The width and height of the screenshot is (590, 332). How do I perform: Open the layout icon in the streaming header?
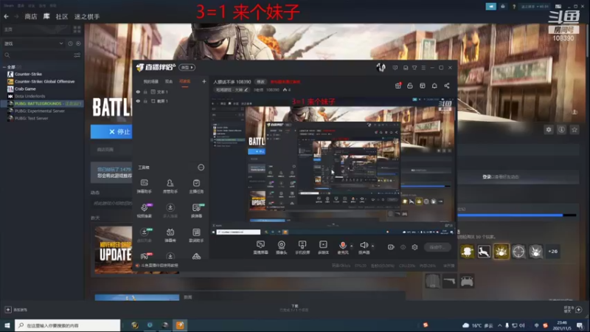423,86
